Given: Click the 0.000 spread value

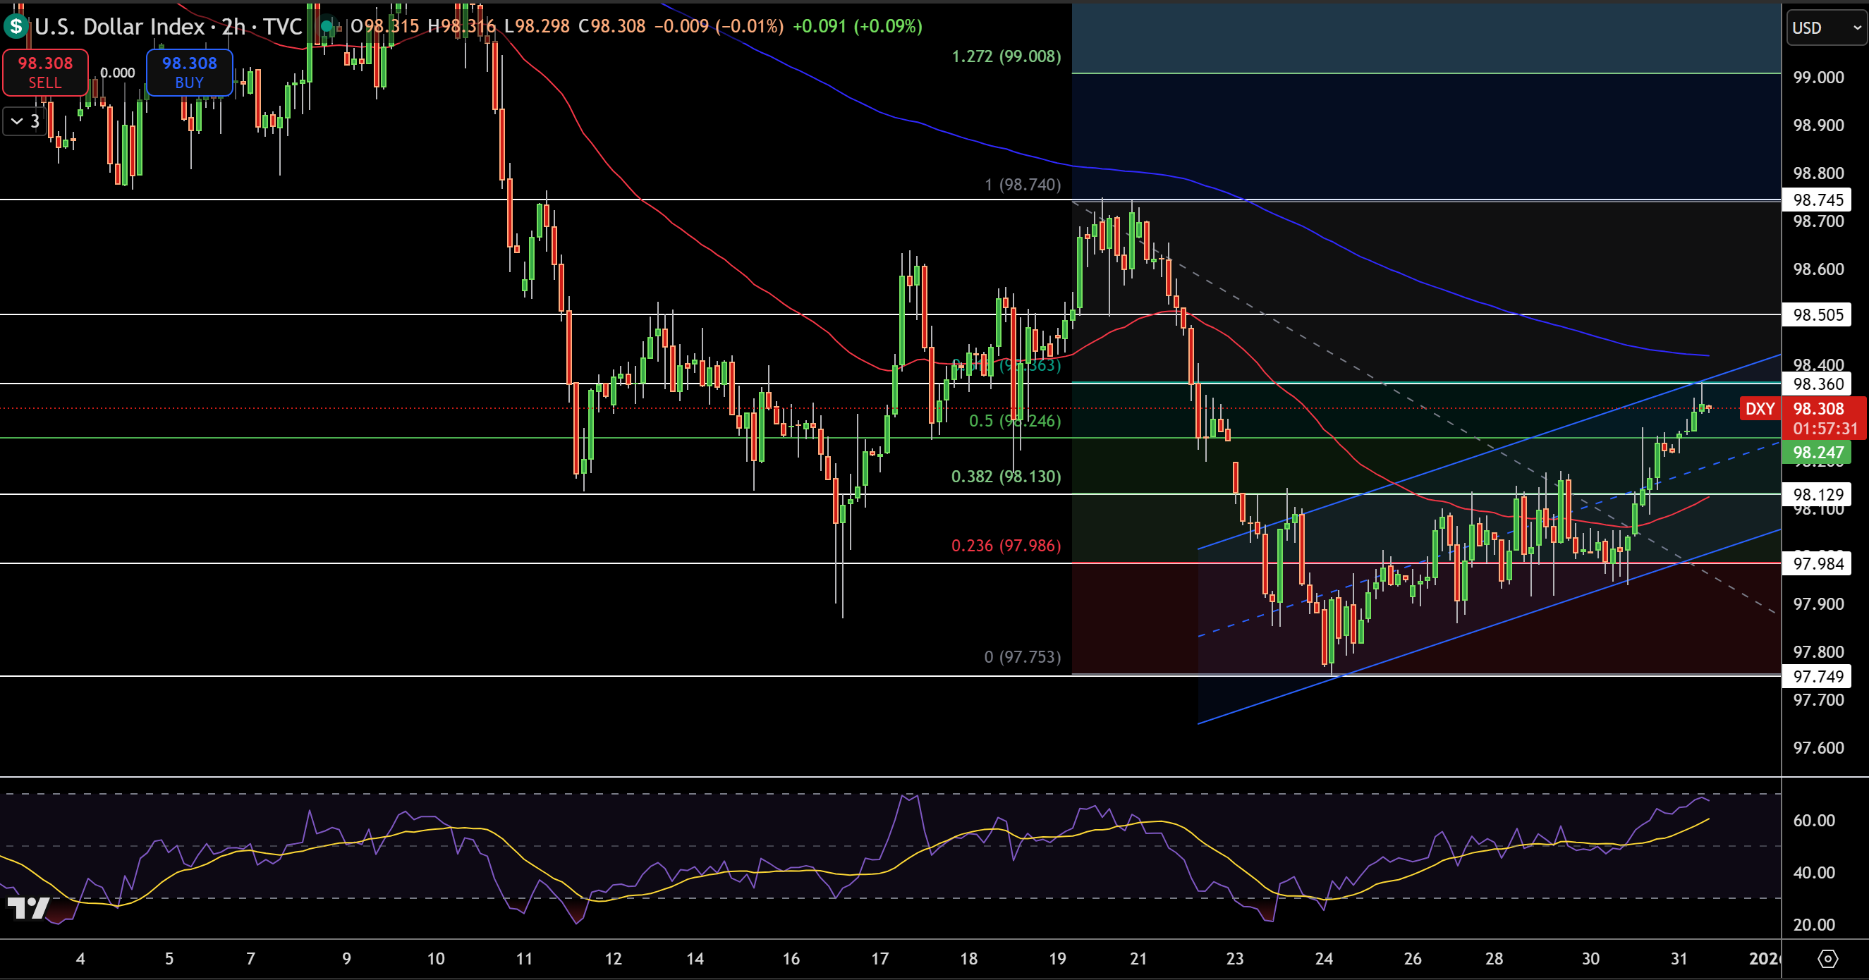Looking at the screenshot, I should click(x=118, y=73).
